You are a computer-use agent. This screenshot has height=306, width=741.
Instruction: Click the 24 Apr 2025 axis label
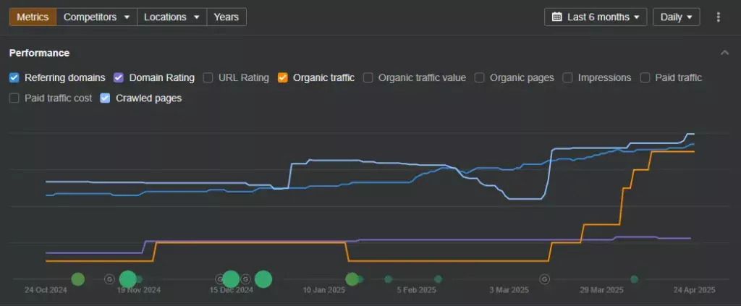(694, 290)
